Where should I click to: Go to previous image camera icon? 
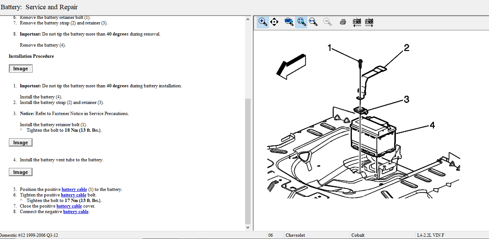click(x=357, y=22)
